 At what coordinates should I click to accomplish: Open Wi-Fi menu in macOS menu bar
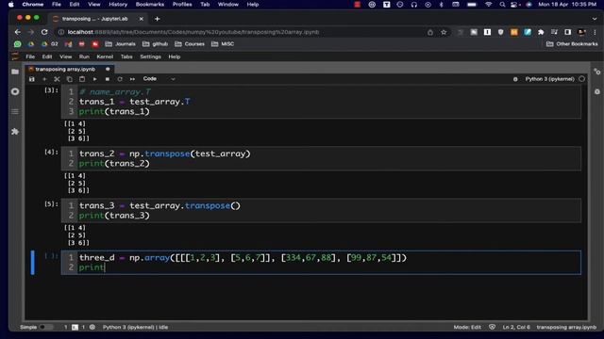coord(489,5)
